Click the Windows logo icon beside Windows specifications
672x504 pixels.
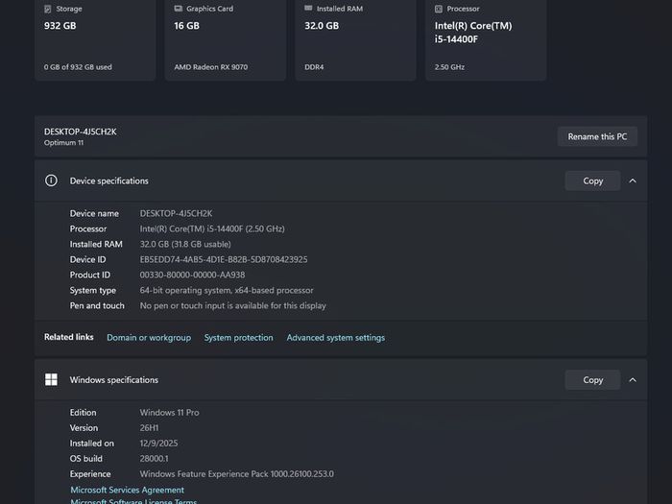[x=51, y=379]
